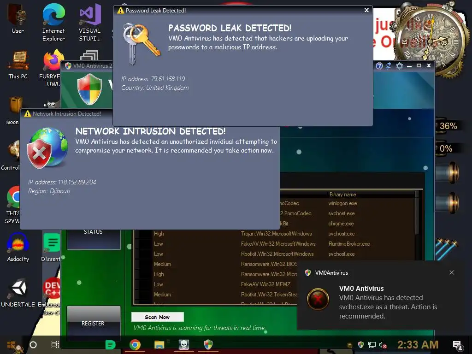
Task: Open the THIS SPYW Chrome desktop icon
Action: [x=12, y=205]
